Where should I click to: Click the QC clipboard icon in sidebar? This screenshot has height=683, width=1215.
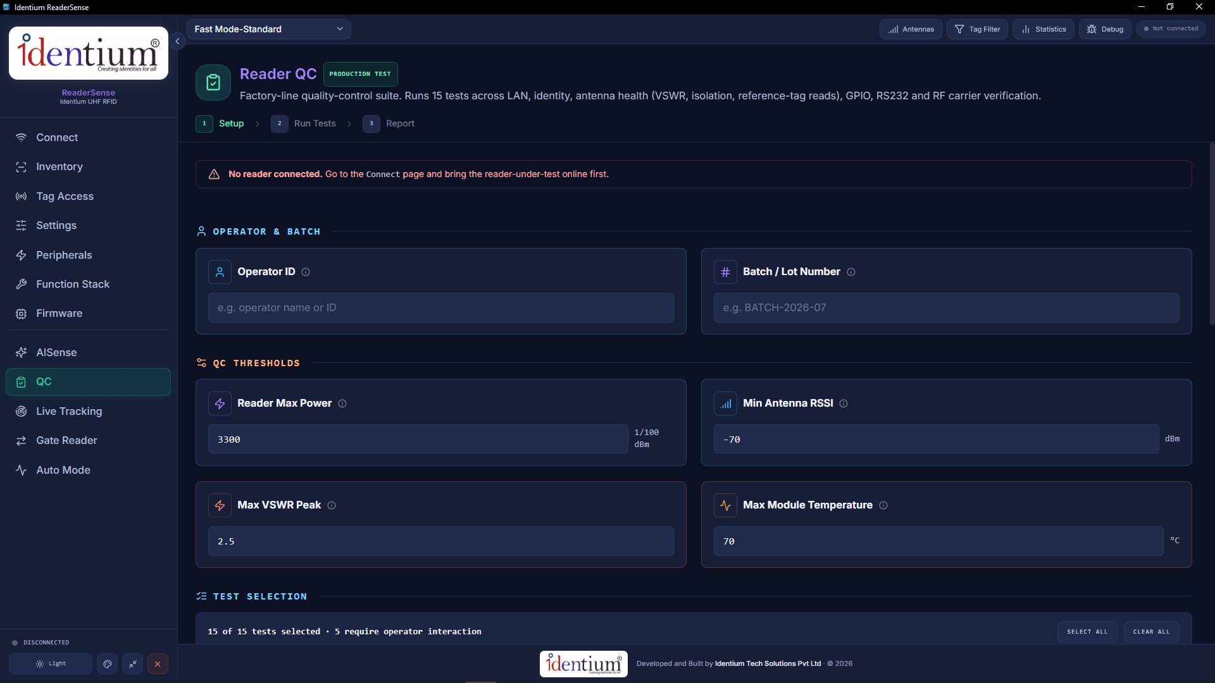click(21, 382)
